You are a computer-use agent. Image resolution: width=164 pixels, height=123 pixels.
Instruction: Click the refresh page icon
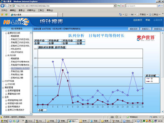pos(119,6)
